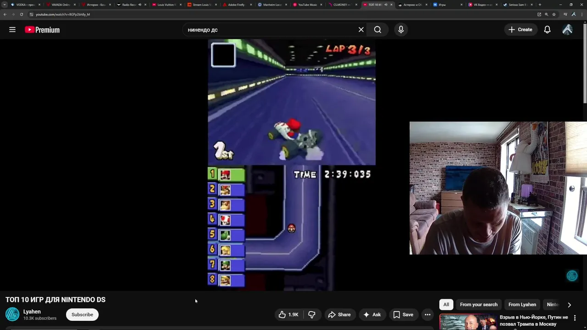Viewport: 587px width, 330px height.
Task: Open the YouTube hamburger guide menu
Action: click(12, 30)
